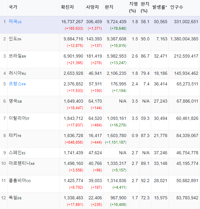Click the 국가 column header

click(13, 7)
